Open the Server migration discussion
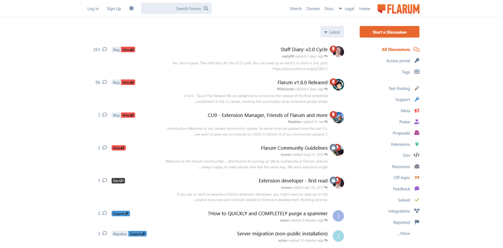The image size is (503, 248). click(x=282, y=233)
